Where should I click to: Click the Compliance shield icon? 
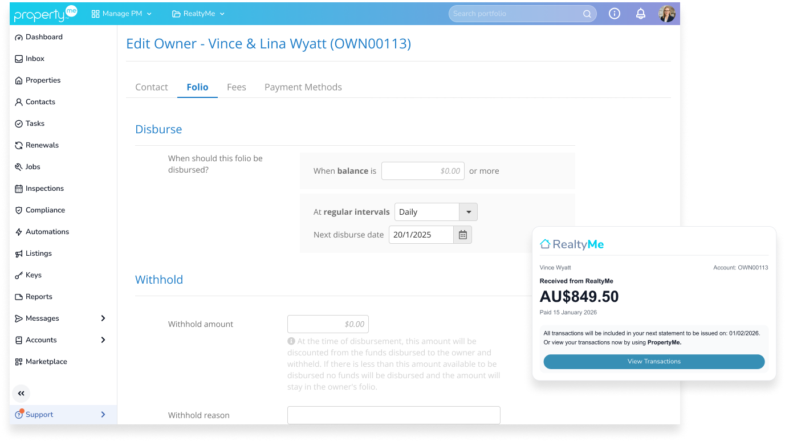[19, 210]
